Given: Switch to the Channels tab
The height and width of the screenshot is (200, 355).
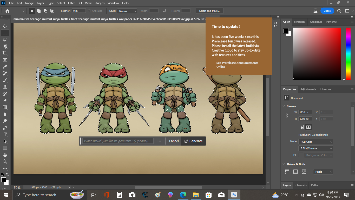Looking at the screenshot, I should coord(301,185).
